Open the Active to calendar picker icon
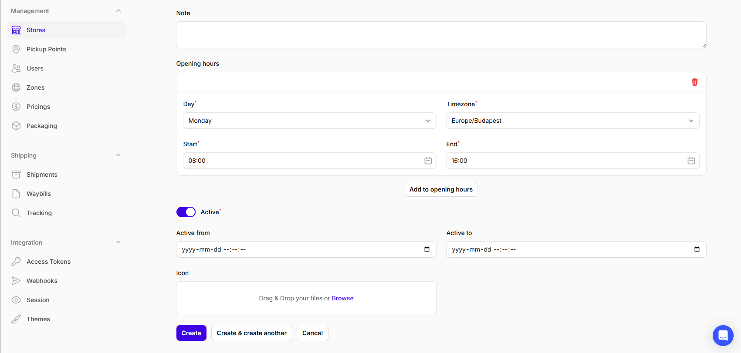The width and height of the screenshot is (741, 353). coord(697,249)
